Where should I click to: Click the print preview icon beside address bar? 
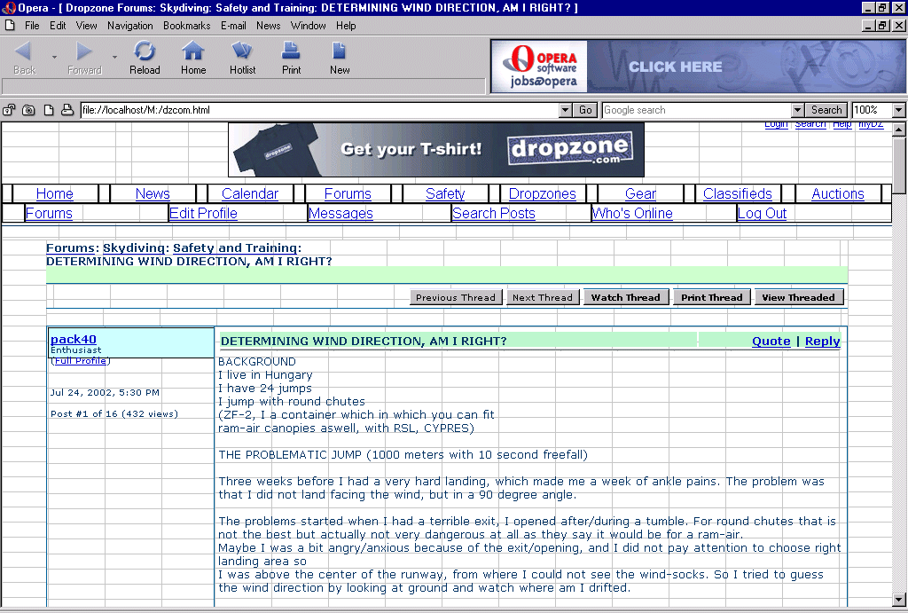point(67,110)
